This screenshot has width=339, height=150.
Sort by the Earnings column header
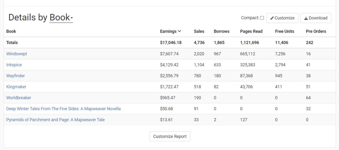[x=171, y=31]
